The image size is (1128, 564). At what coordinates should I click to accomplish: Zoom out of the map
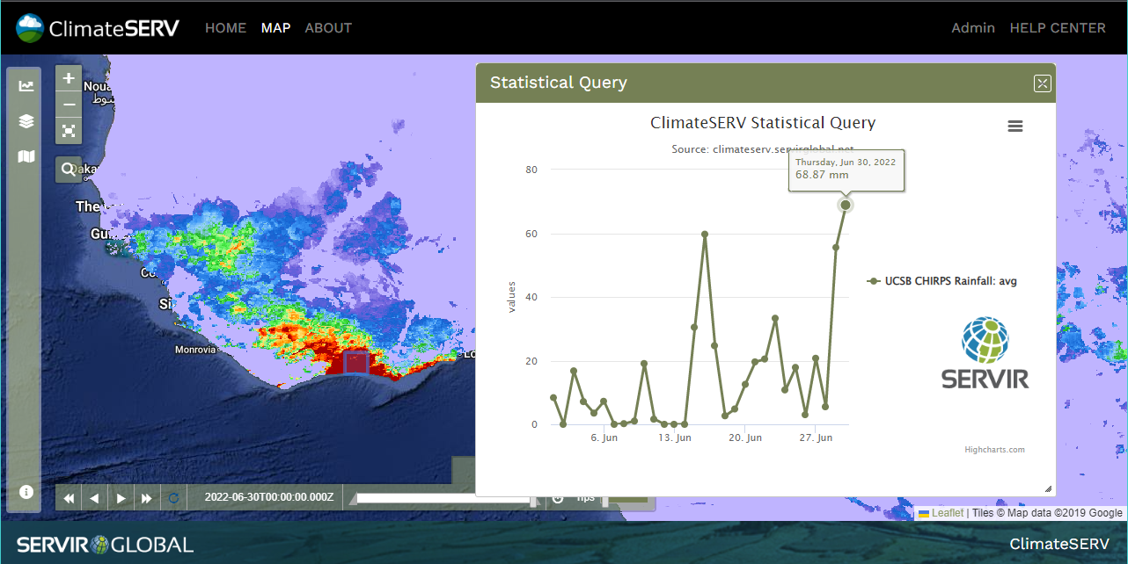[x=69, y=105]
